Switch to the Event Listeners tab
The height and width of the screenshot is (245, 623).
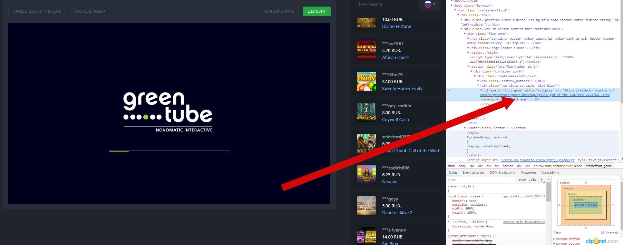click(x=473, y=173)
